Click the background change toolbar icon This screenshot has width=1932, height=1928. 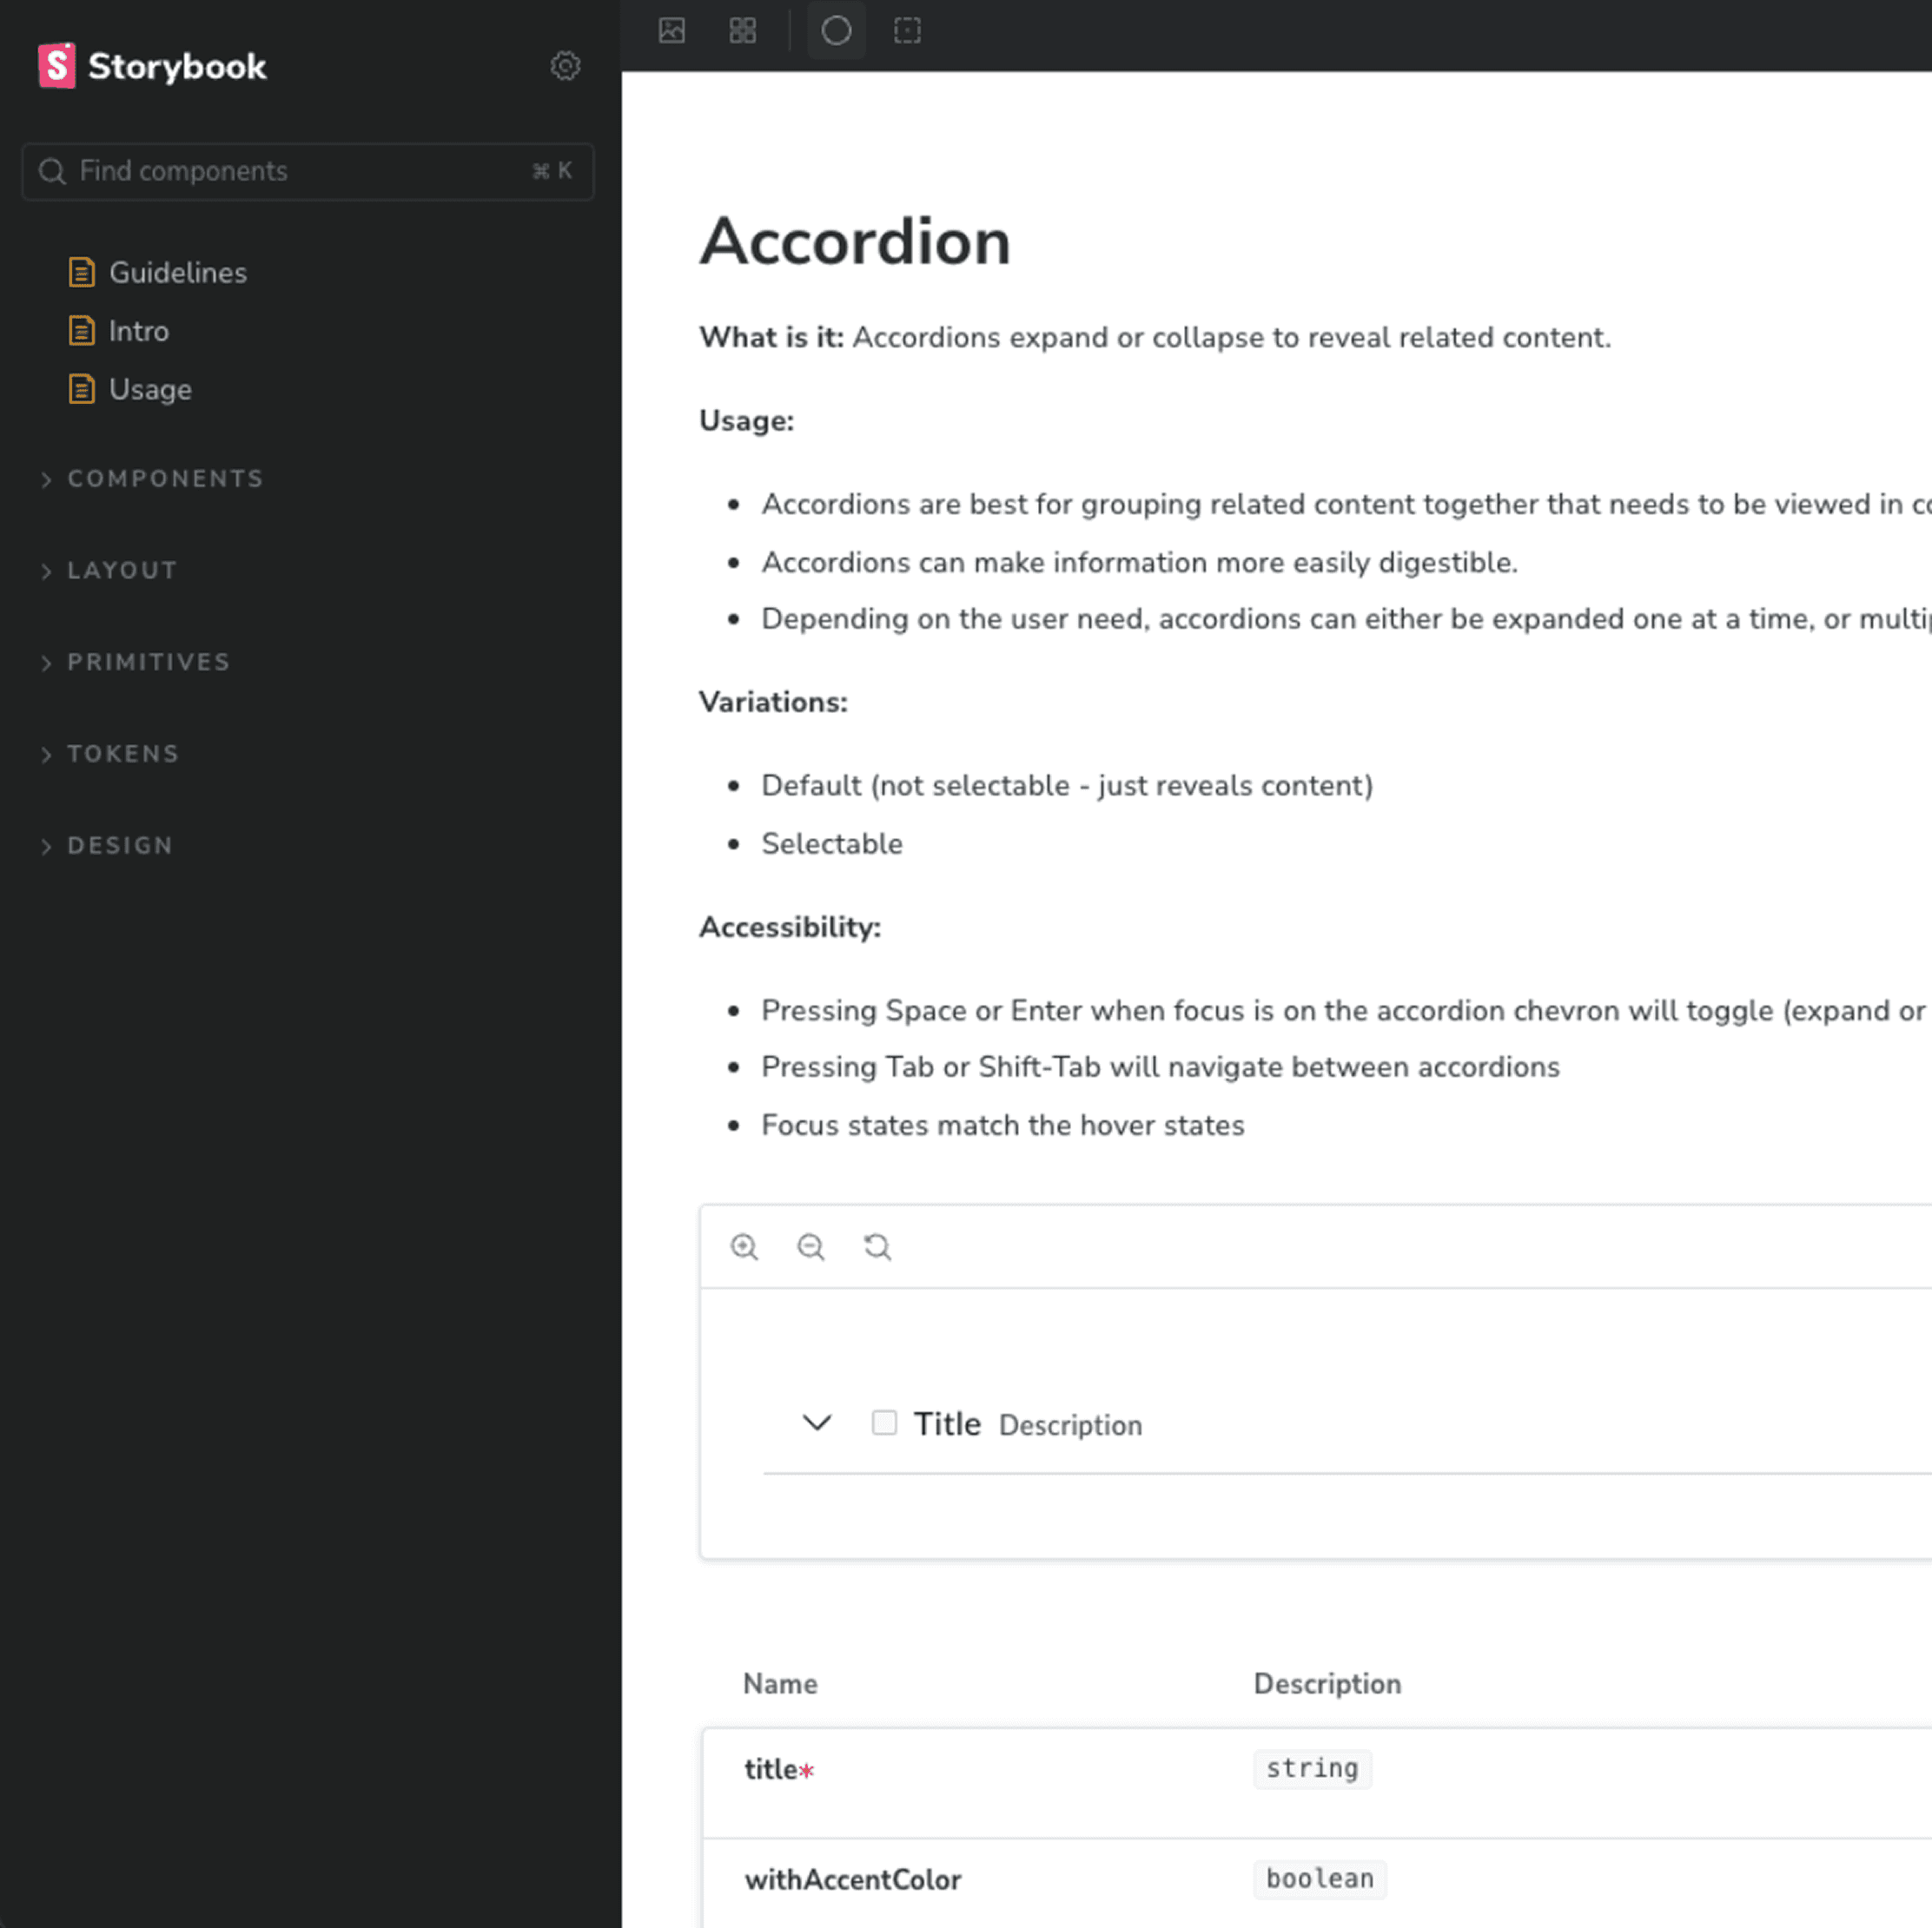(672, 31)
